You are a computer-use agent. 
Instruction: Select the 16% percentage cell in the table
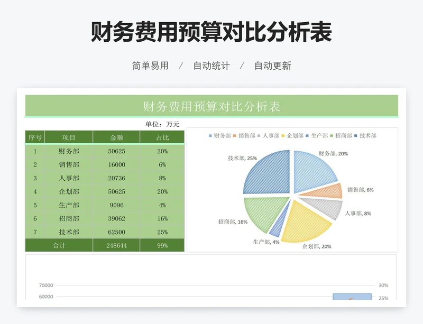162,218
